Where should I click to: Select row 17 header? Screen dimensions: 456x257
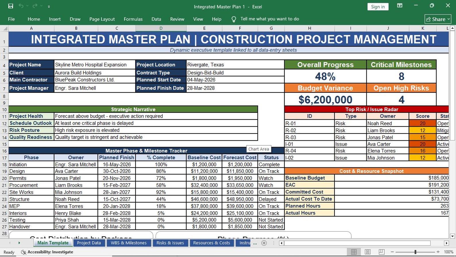pyautogui.click(x=4, y=158)
